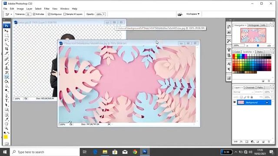
Task: Open the Paragraph panel icon
Action: (229, 69)
